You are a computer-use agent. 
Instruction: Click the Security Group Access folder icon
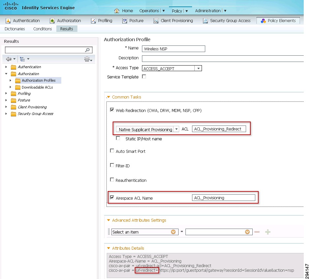click(x=14, y=114)
